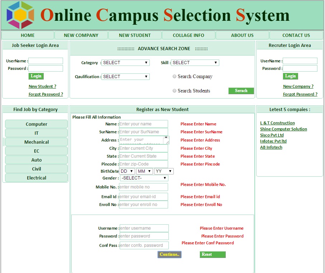The image size is (325, 273).
Task: Open the Category dropdown
Action: [x=125, y=63]
